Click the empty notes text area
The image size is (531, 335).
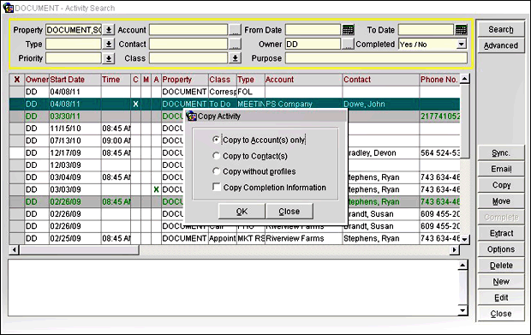tap(233, 288)
